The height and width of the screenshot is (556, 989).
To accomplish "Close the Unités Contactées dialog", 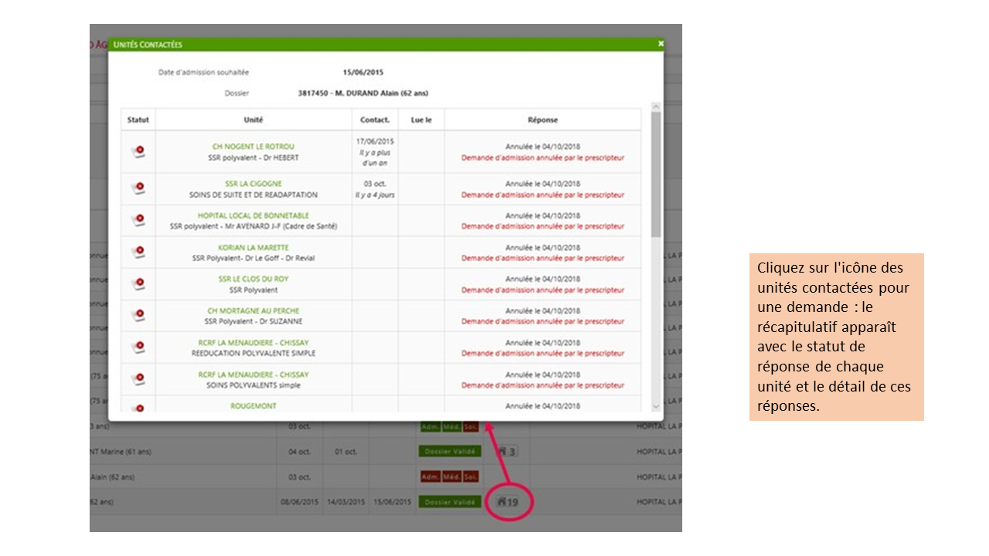I will coord(661,44).
